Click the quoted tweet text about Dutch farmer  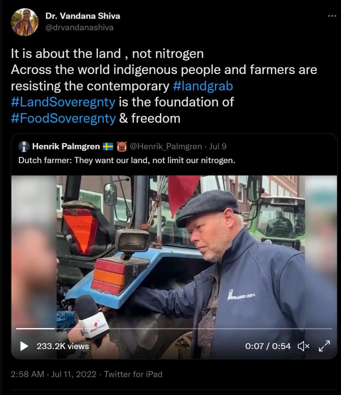click(x=127, y=160)
